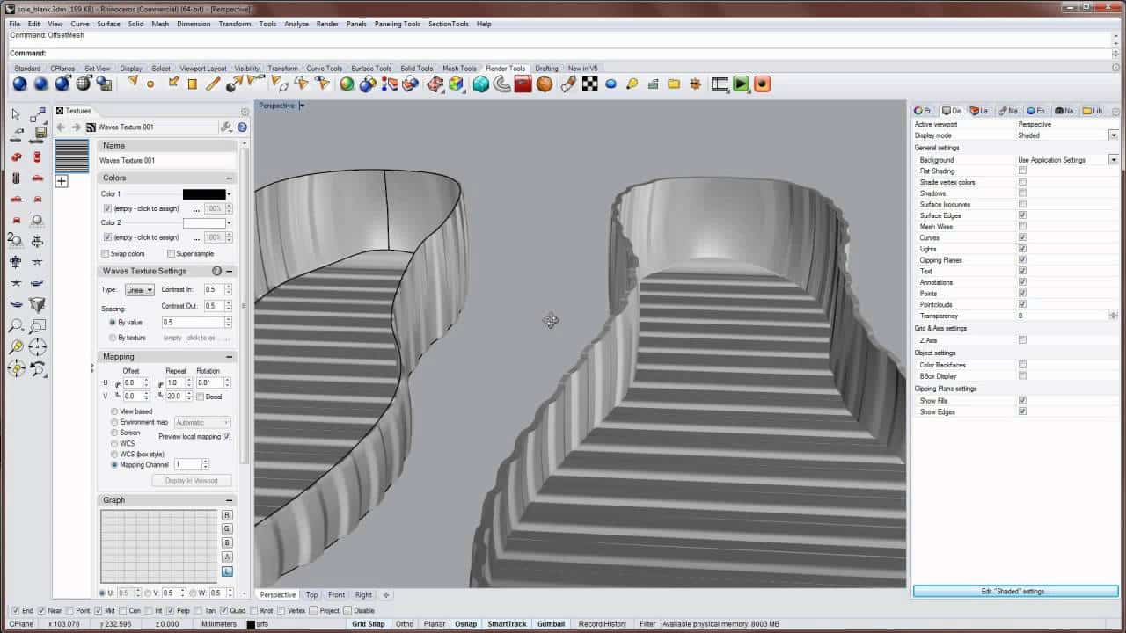Select the WCS (box style) radio
This screenshot has width=1126, height=633.
pos(114,454)
